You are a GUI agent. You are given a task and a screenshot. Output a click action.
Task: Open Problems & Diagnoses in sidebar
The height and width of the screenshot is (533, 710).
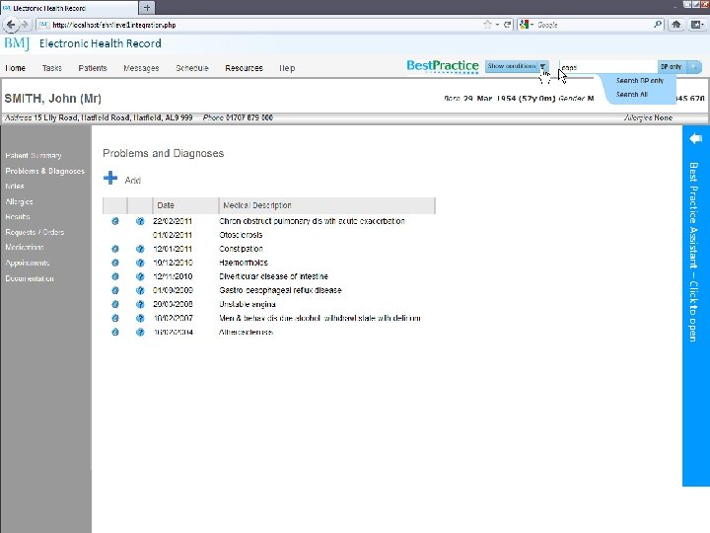pyautogui.click(x=44, y=171)
